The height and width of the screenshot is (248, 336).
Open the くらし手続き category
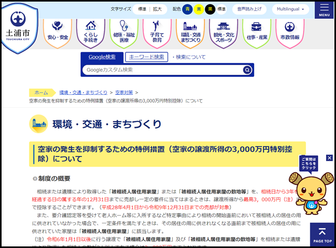(91, 33)
